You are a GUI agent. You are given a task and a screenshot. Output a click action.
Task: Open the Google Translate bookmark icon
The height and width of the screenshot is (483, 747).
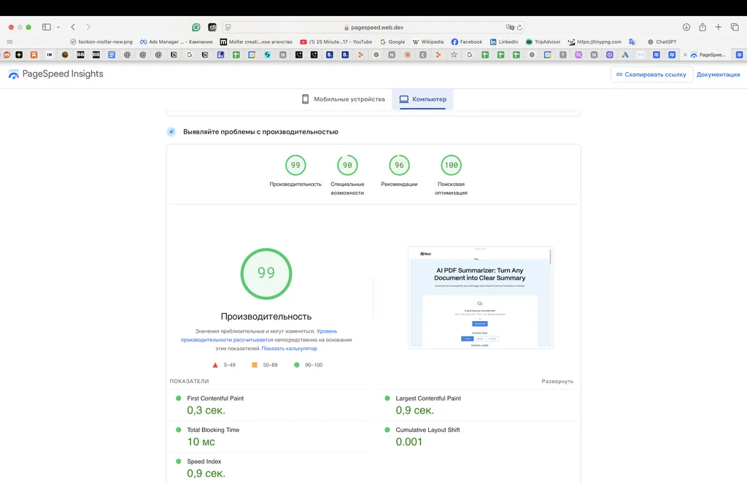[x=632, y=42]
